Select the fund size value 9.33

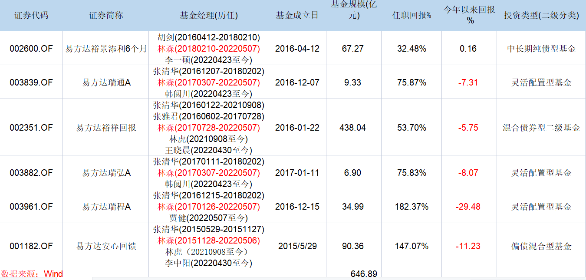tap(352, 82)
